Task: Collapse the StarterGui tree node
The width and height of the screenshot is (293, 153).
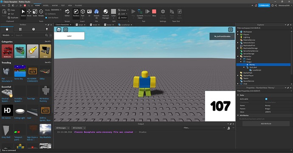Action: pyautogui.click(x=238, y=56)
